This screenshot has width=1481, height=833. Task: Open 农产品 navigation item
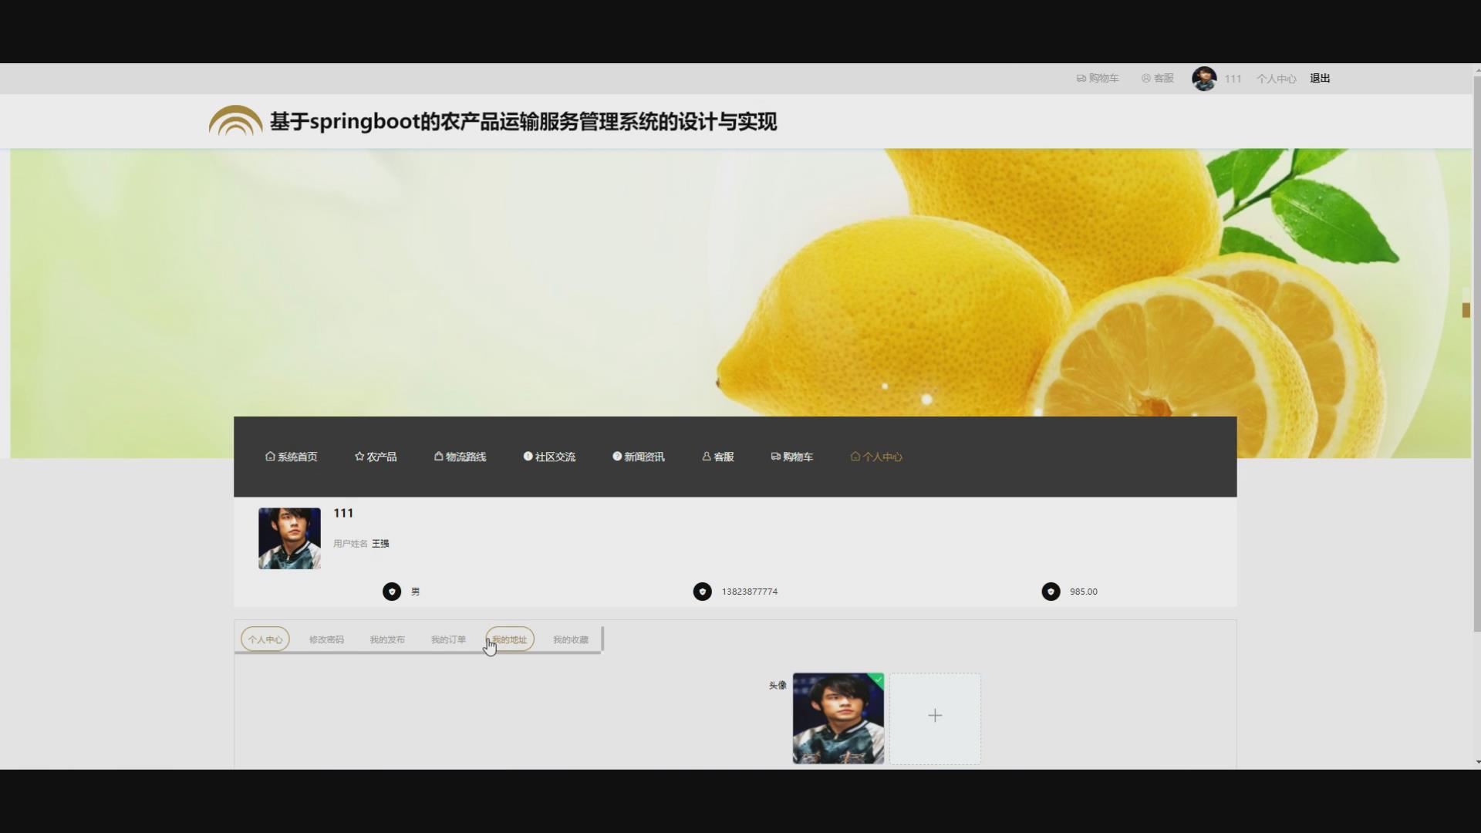point(376,457)
